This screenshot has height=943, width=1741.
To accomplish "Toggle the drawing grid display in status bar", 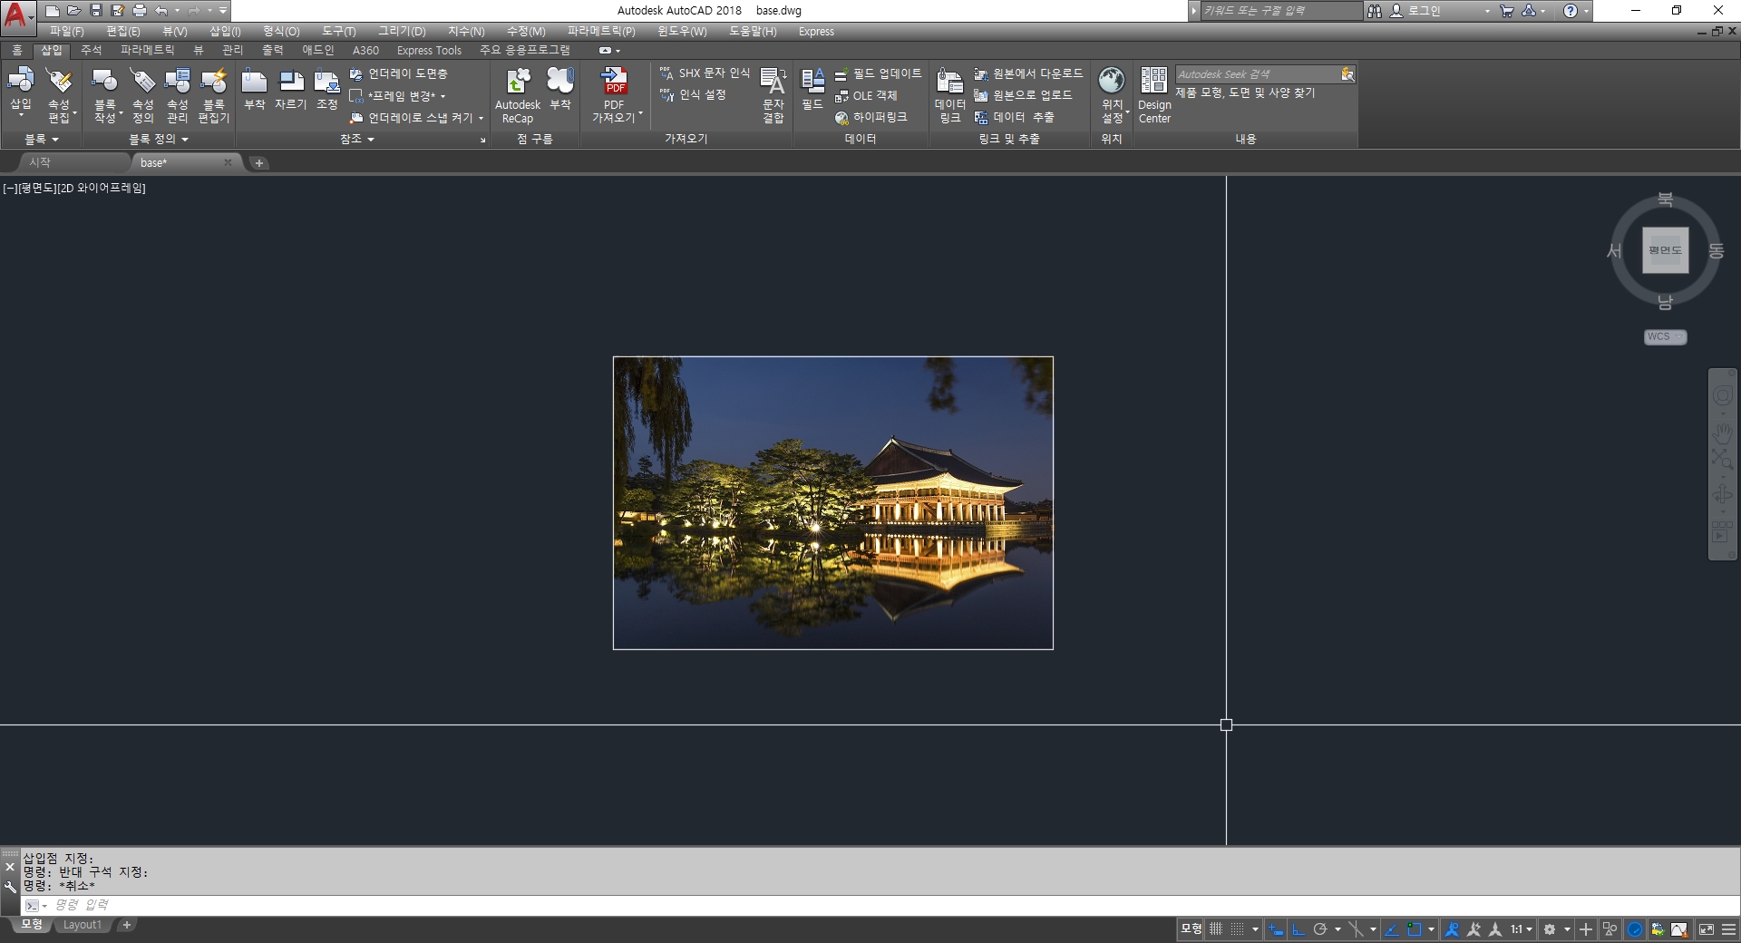I will [1216, 929].
